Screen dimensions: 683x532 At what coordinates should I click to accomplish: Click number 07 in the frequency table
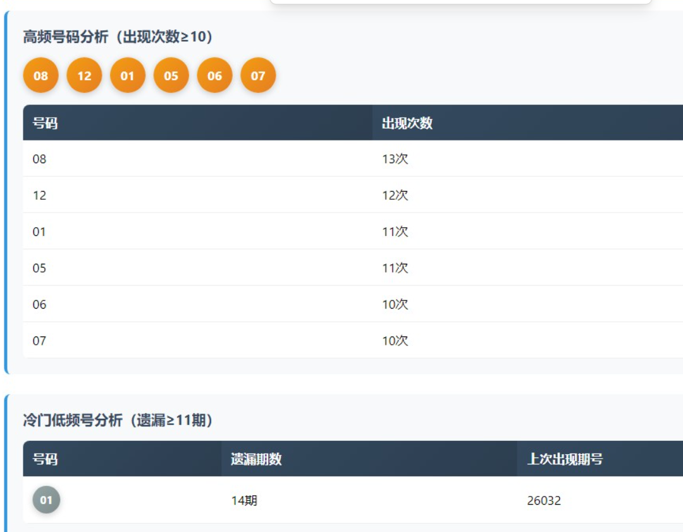[40, 341]
